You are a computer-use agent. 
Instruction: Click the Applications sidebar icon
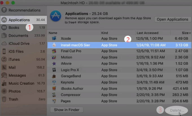[x=4, y=20]
